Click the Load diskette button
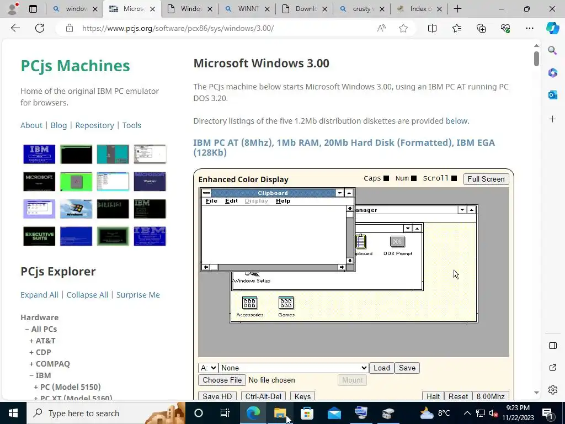The height and width of the screenshot is (424, 565). pyautogui.click(x=382, y=368)
